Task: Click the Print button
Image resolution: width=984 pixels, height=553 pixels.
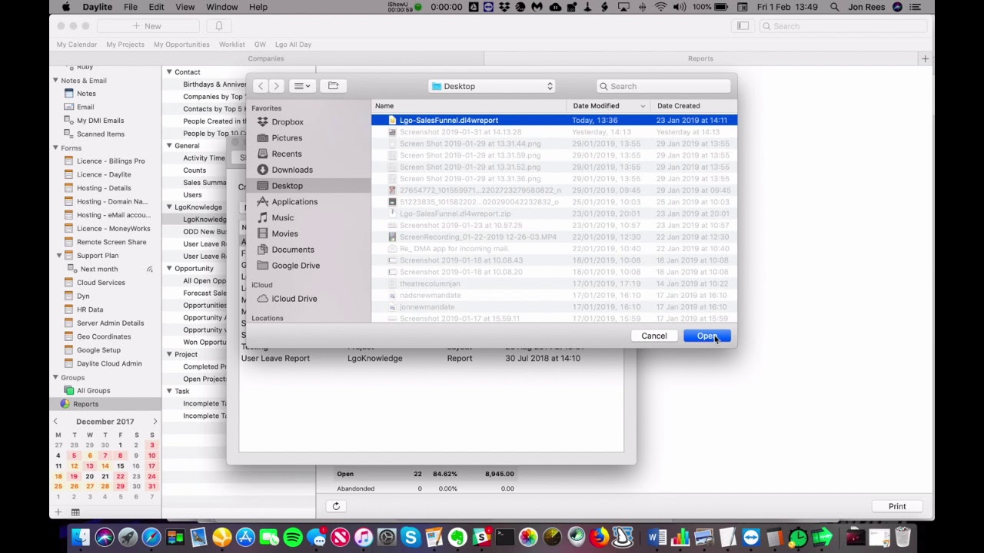Action: coord(897,506)
